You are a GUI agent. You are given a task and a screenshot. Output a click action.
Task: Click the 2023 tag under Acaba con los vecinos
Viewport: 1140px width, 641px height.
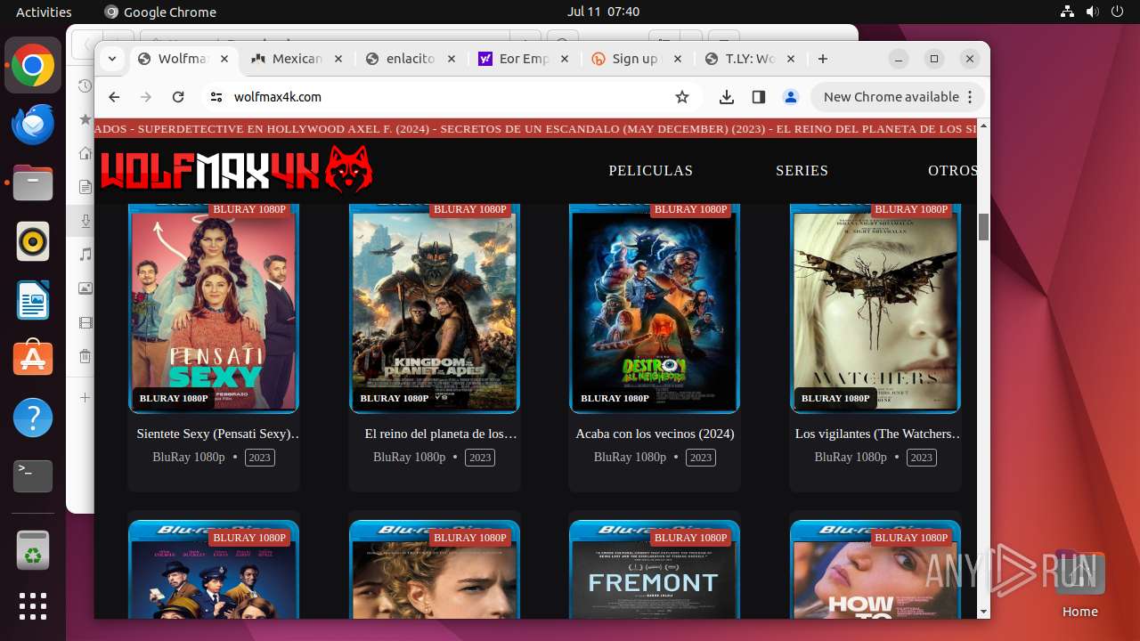tap(701, 458)
